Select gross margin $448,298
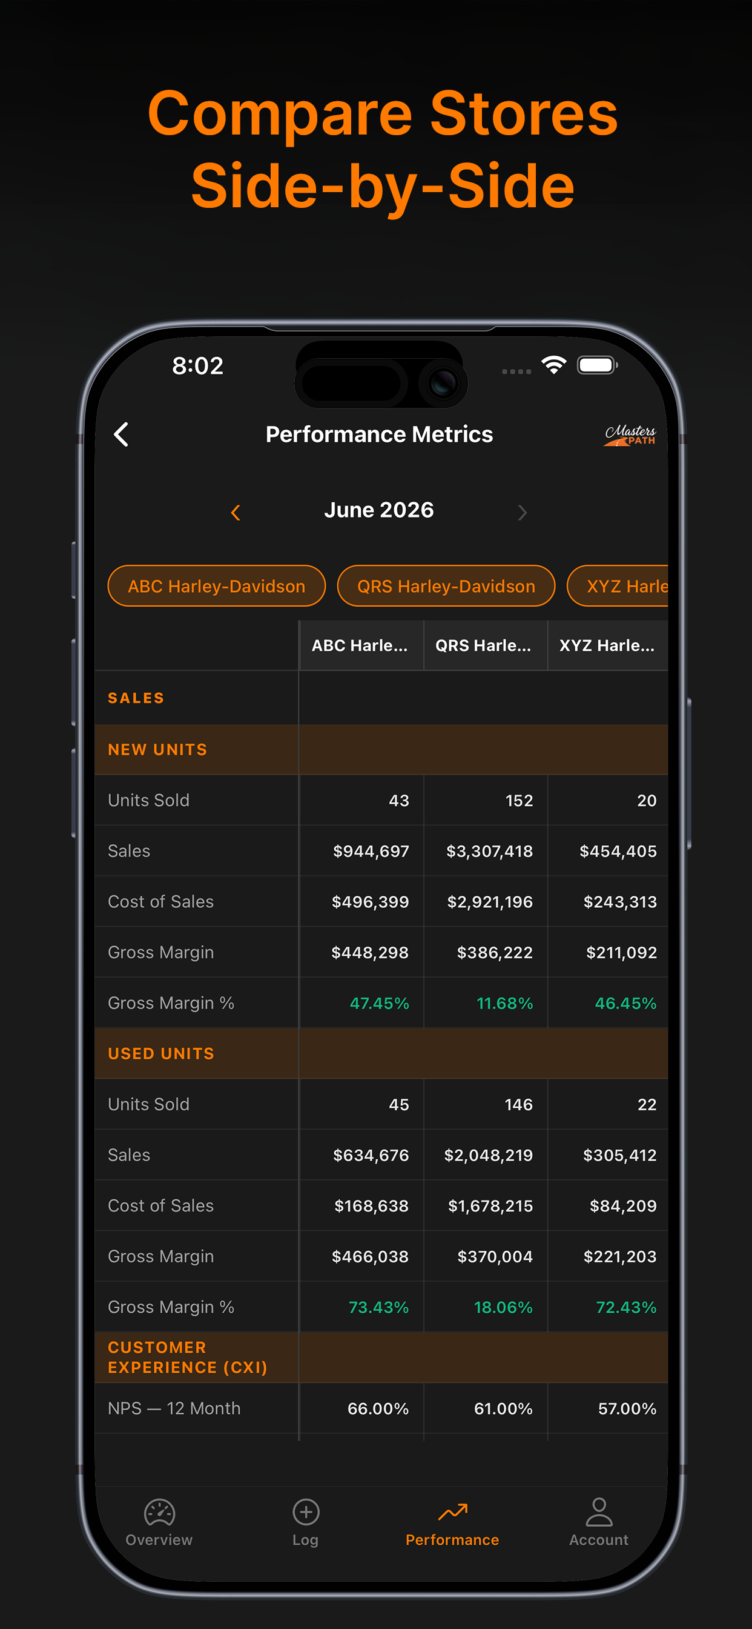This screenshot has width=752, height=1629. pyautogui.click(x=371, y=952)
